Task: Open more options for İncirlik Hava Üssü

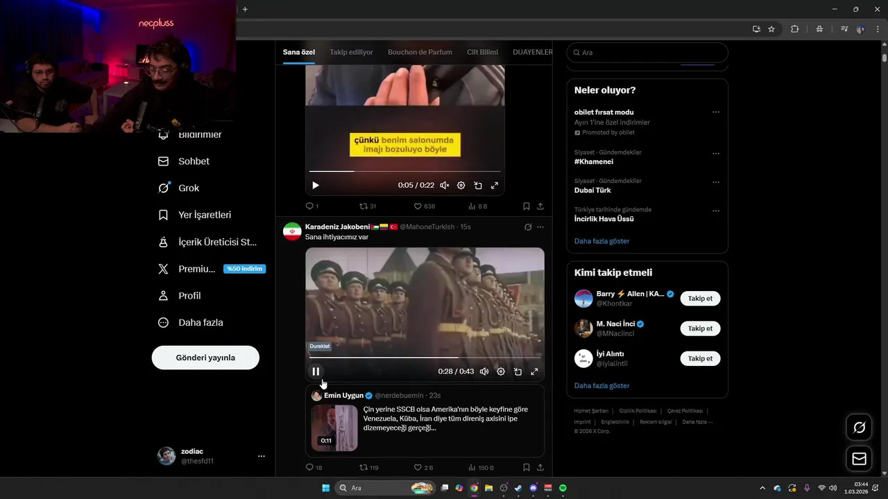Action: click(x=716, y=211)
